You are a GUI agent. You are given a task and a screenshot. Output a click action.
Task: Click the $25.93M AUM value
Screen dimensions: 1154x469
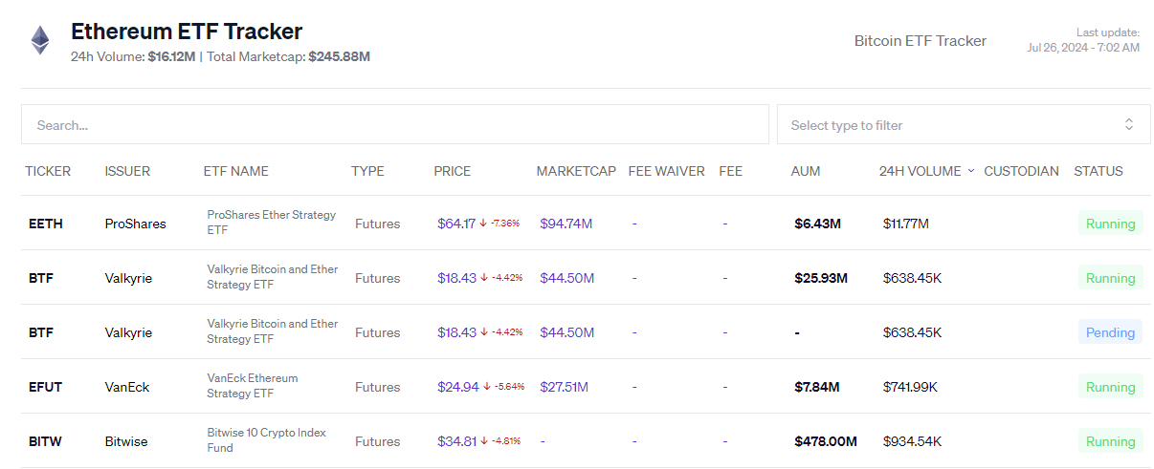tap(821, 278)
